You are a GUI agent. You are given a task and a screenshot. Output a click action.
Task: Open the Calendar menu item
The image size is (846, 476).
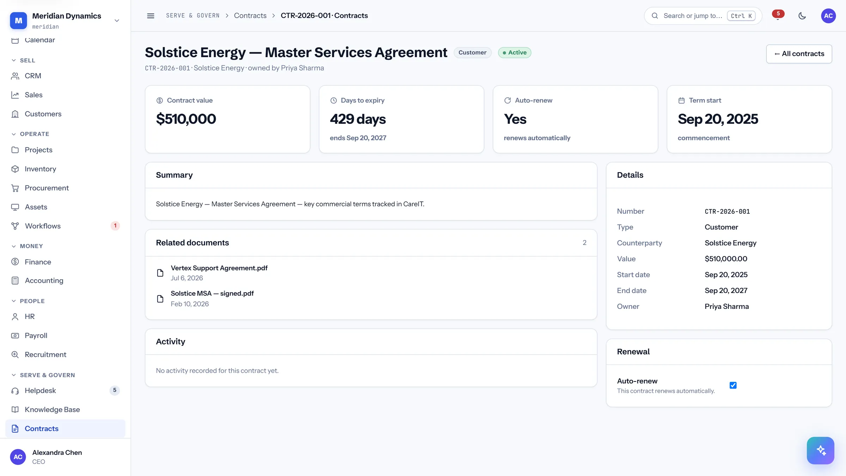click(65, 40)
